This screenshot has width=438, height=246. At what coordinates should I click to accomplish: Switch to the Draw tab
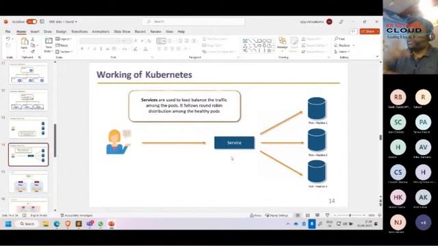click(x=48, y=31)
